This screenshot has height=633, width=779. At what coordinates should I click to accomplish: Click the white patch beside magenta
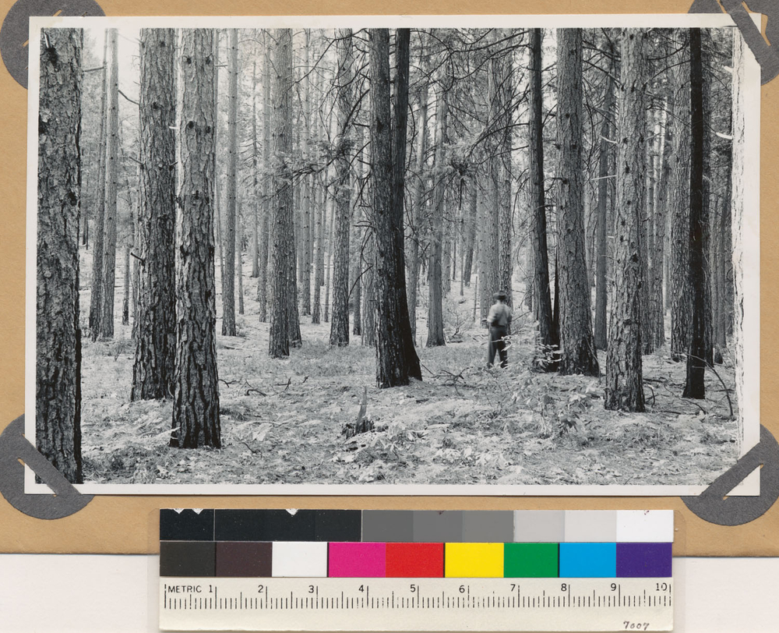point(299,560)
